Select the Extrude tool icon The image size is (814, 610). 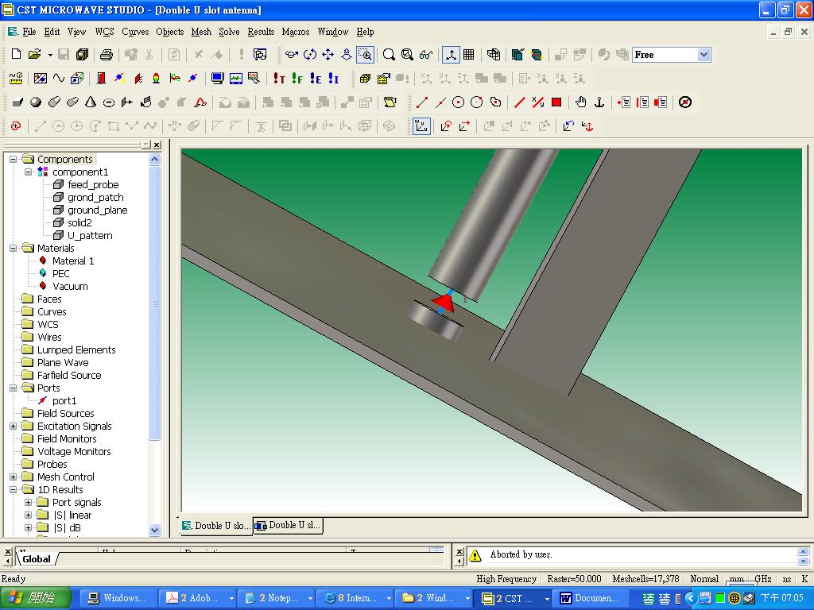(x=127, y=102)
